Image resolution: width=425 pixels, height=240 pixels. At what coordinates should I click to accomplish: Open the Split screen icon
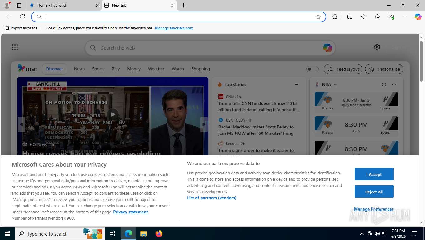click(350, 17)
